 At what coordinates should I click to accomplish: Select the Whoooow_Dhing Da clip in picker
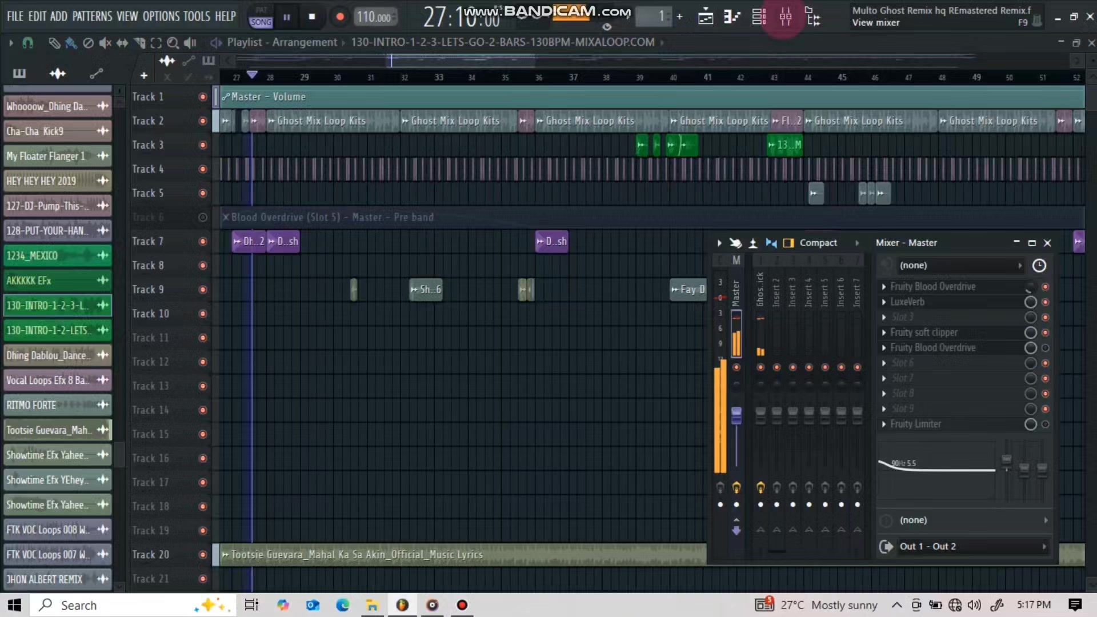click(x=57, y=106)
